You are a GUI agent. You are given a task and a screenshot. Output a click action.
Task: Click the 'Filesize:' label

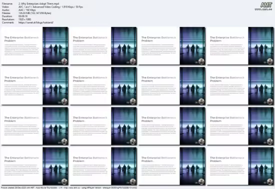coord(6,13)
